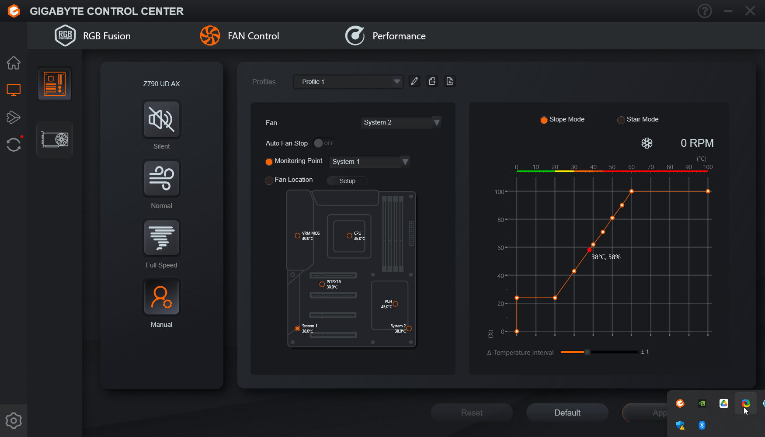Viewport: 765px width, 437px height.
Task: Click the Bluetooth icon in system tray
Action: click(x=702, y=425)
